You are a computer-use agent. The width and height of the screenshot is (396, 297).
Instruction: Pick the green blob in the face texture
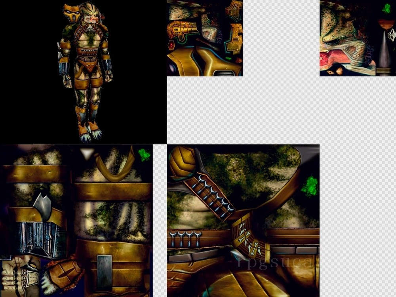(x=386, y=8)
